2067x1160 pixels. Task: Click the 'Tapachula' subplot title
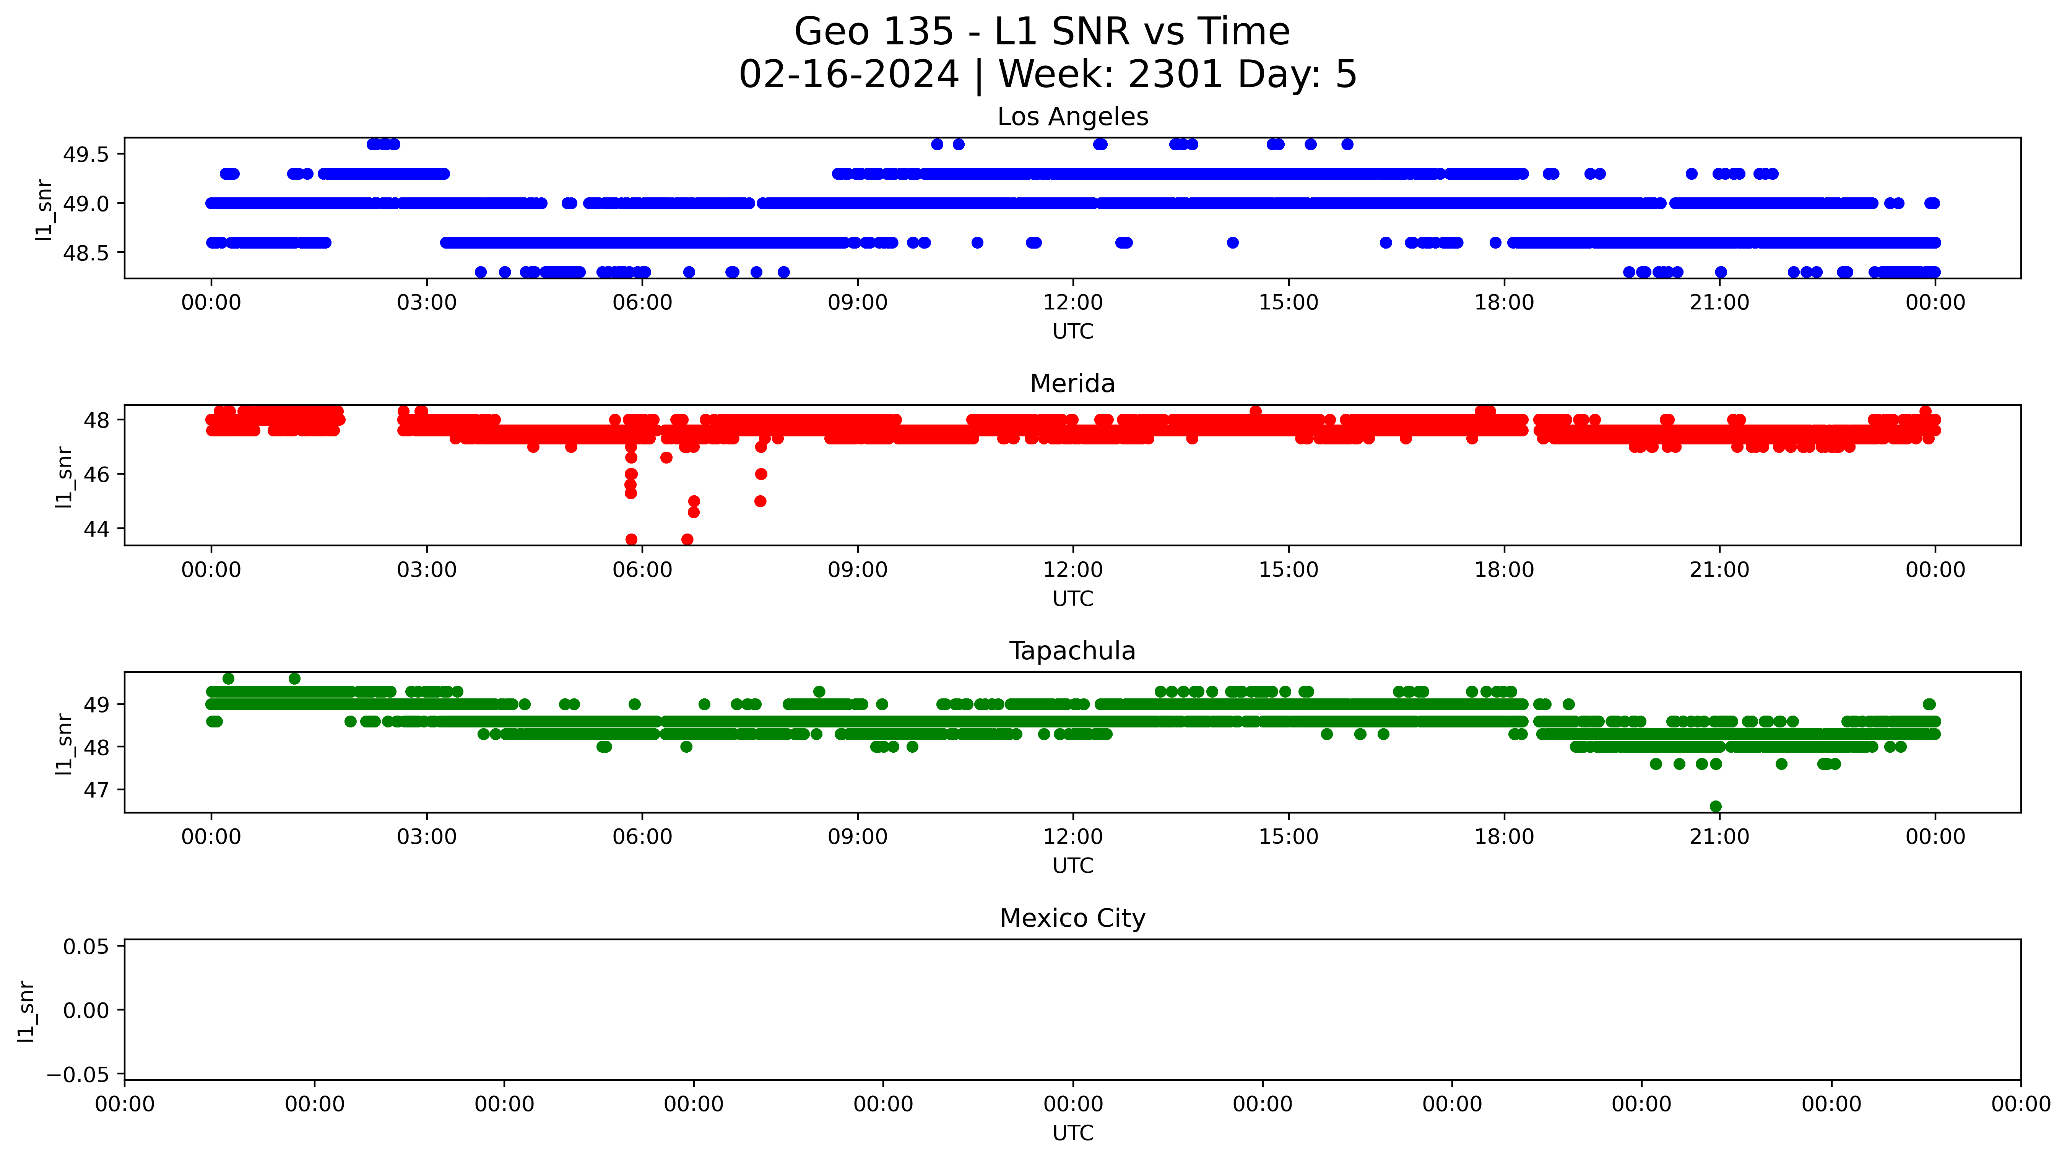(1072, 651)
